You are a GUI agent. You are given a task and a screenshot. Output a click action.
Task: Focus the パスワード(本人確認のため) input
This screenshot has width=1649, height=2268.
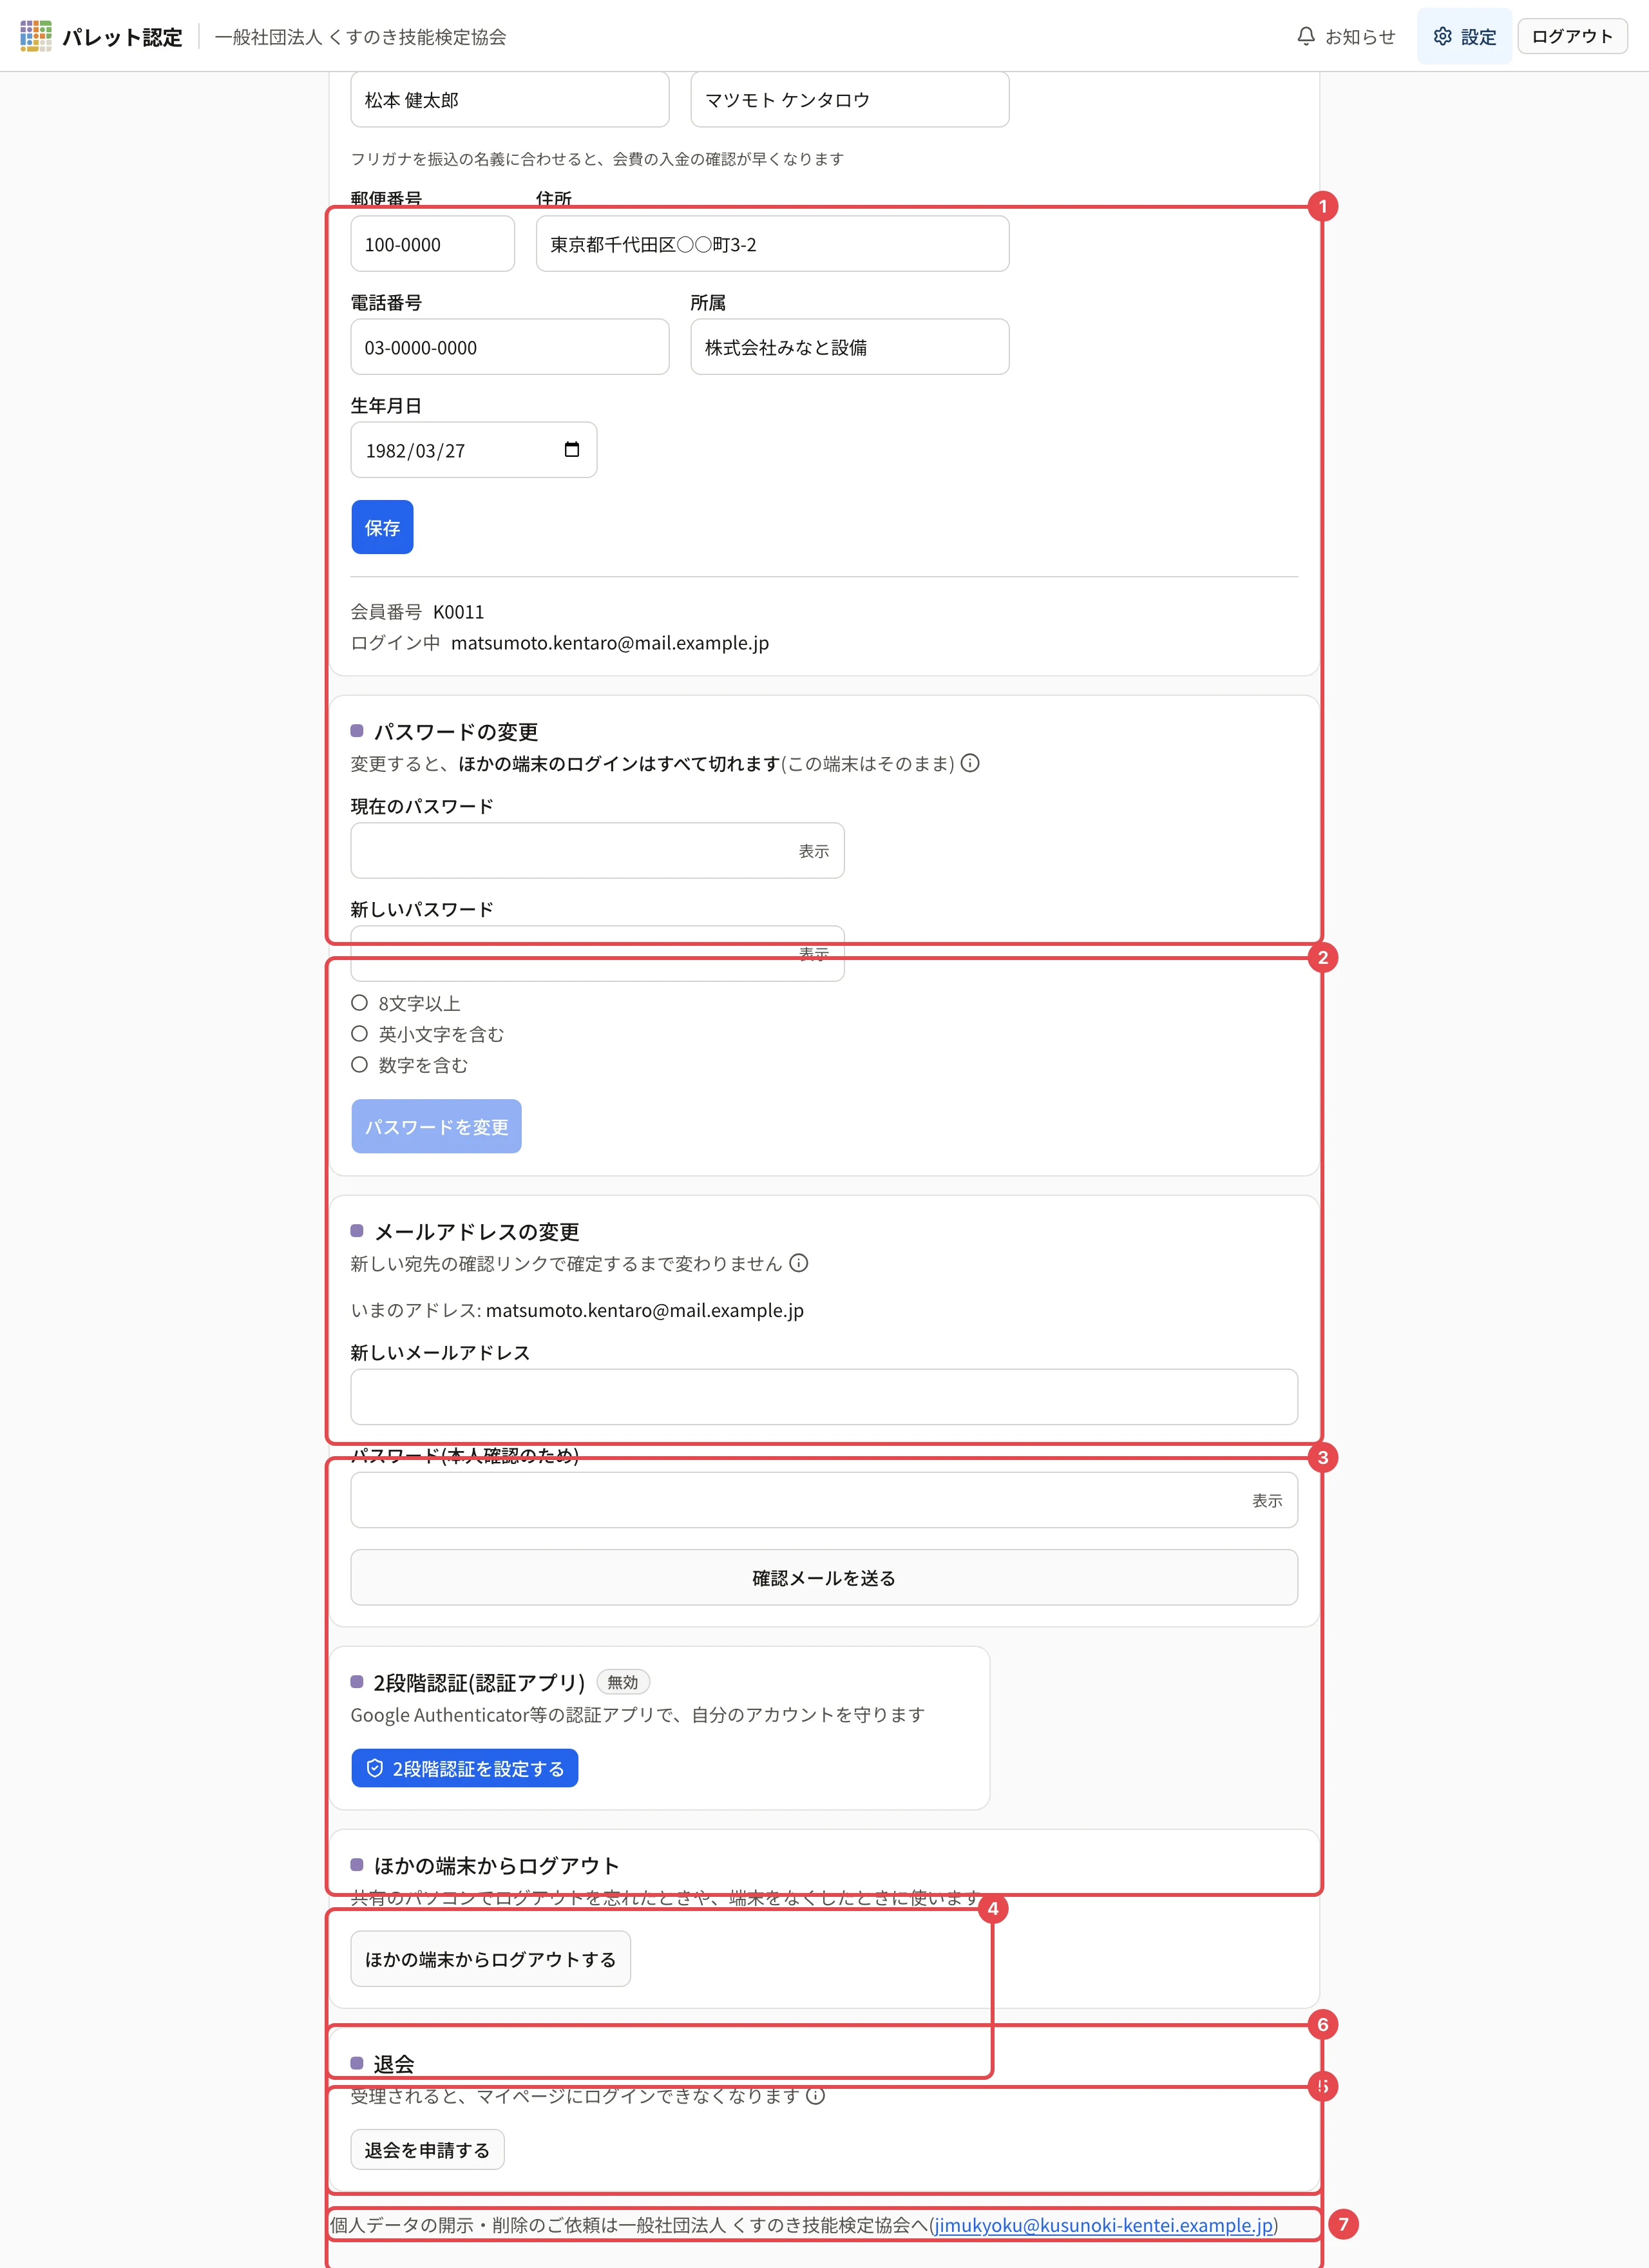[824, 1500]
